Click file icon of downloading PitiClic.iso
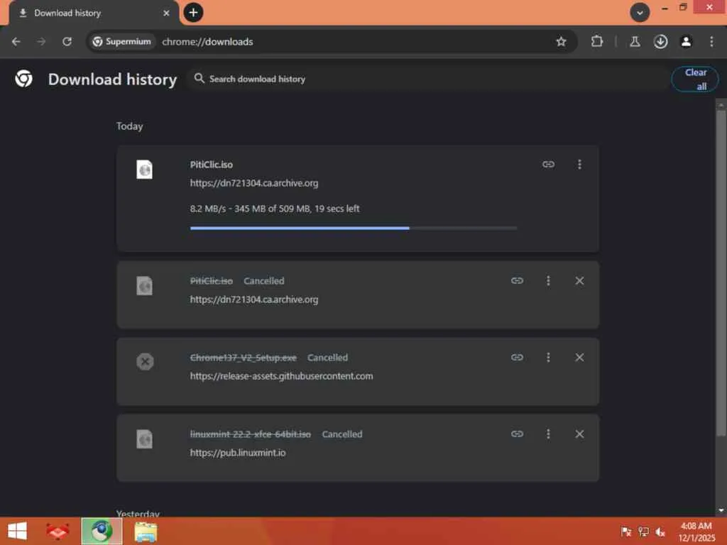The image size is (727, 545). click(x=144, y=169)
